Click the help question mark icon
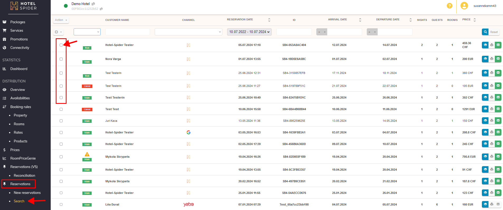 point(449,6)
